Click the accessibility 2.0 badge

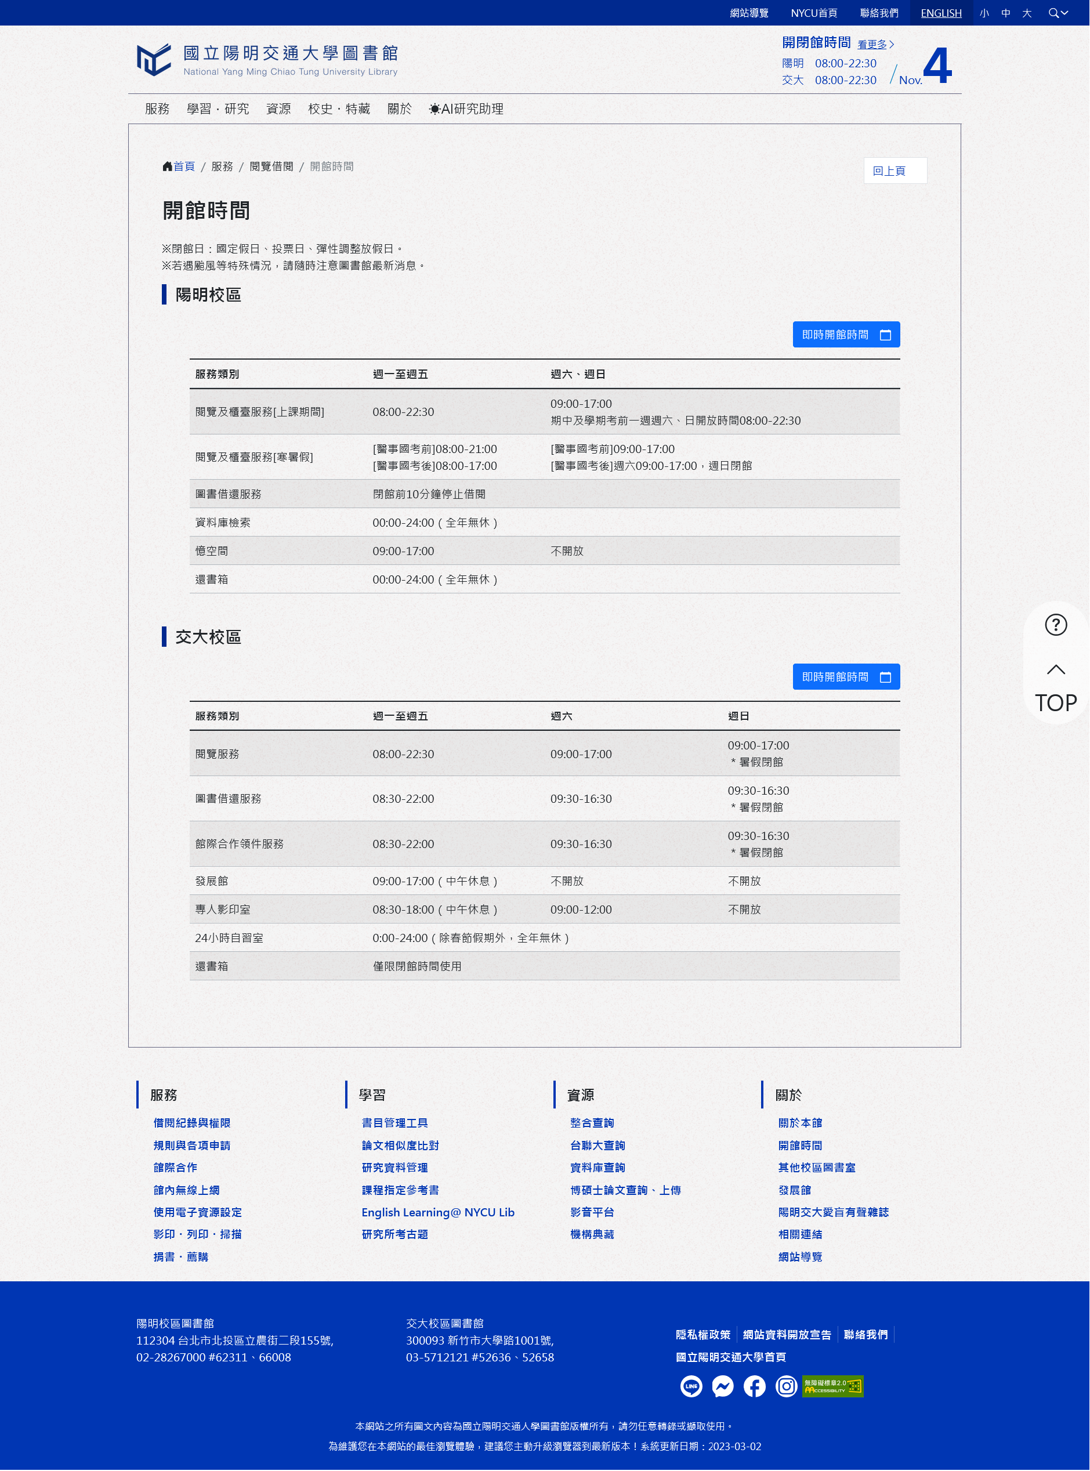click(x=832, y=1386)
